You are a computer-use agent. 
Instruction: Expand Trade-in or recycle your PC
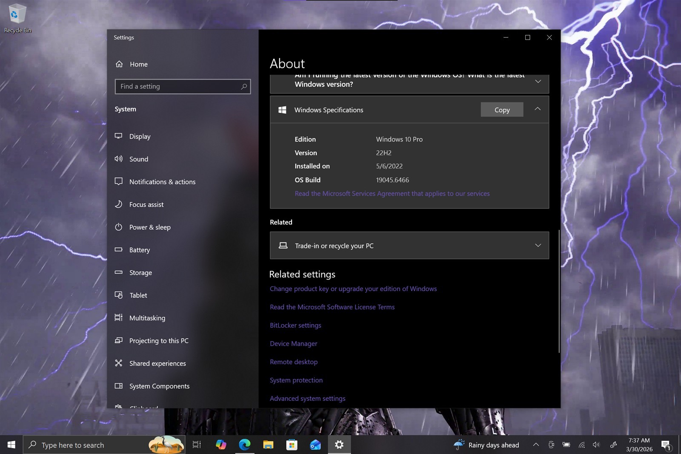538,246
